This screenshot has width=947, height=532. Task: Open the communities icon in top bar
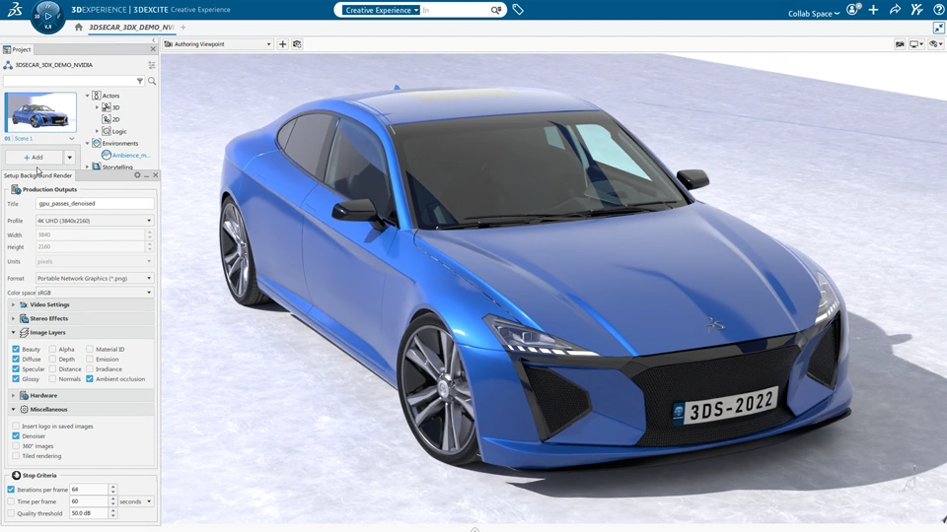tap(916, 10)
